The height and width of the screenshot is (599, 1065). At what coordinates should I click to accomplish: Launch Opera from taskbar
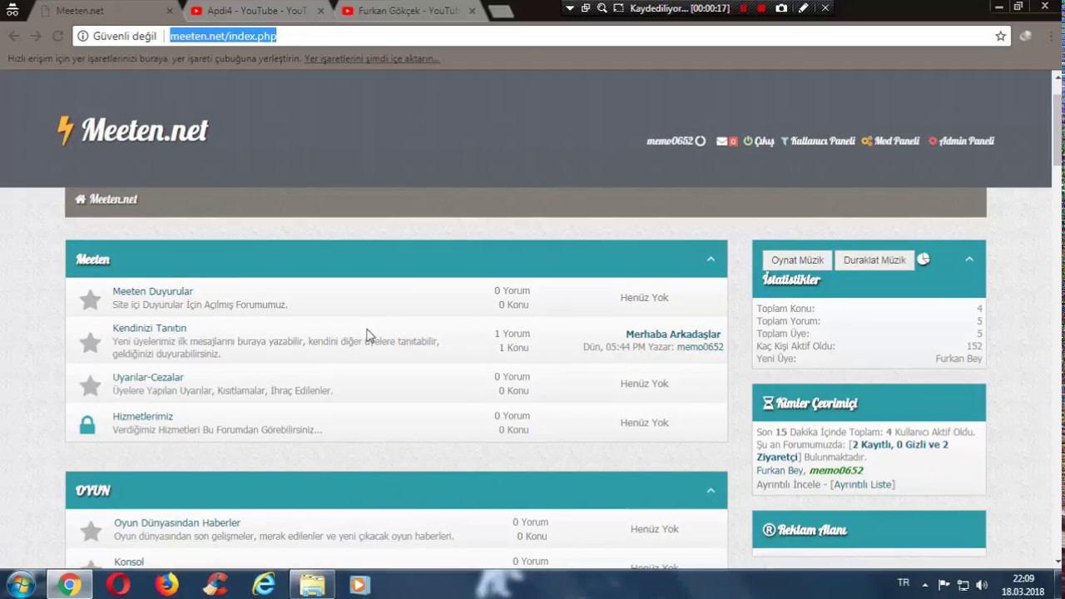coord(118,585)
